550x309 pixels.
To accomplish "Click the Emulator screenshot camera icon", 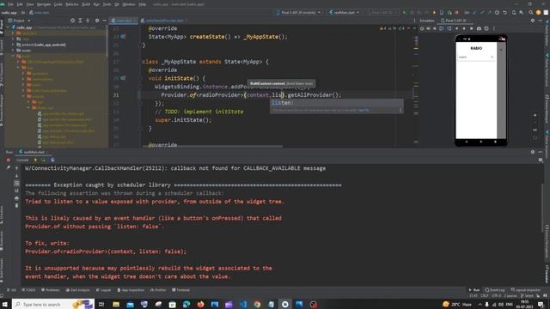I will [x=479, y=28].
